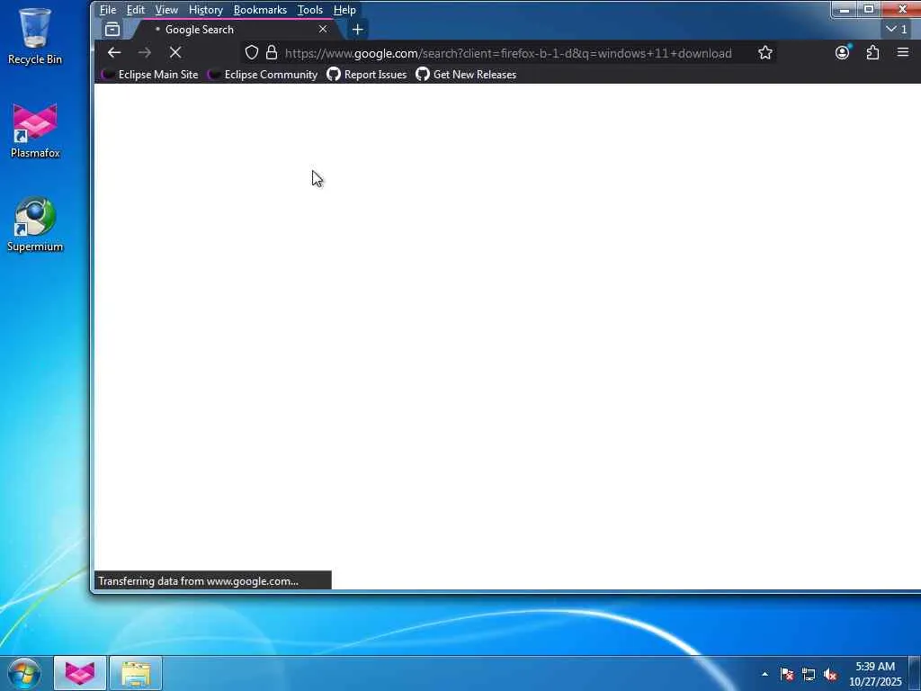Open Action Center flag icon

787,674
